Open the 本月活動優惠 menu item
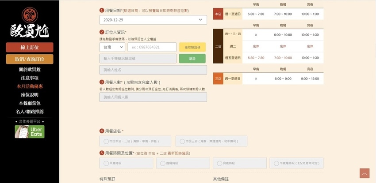The height and width of the screenshot is (183, 376). tap(30, 86)
